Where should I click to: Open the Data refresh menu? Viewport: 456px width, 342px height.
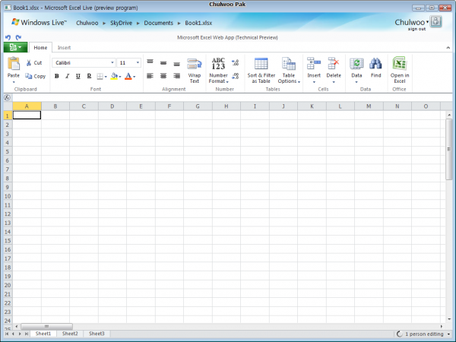(356, 71)
